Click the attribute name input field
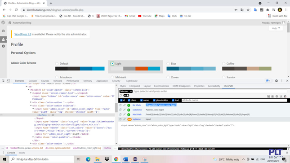Viewport: 290px width, 163px height. (234, 100)
